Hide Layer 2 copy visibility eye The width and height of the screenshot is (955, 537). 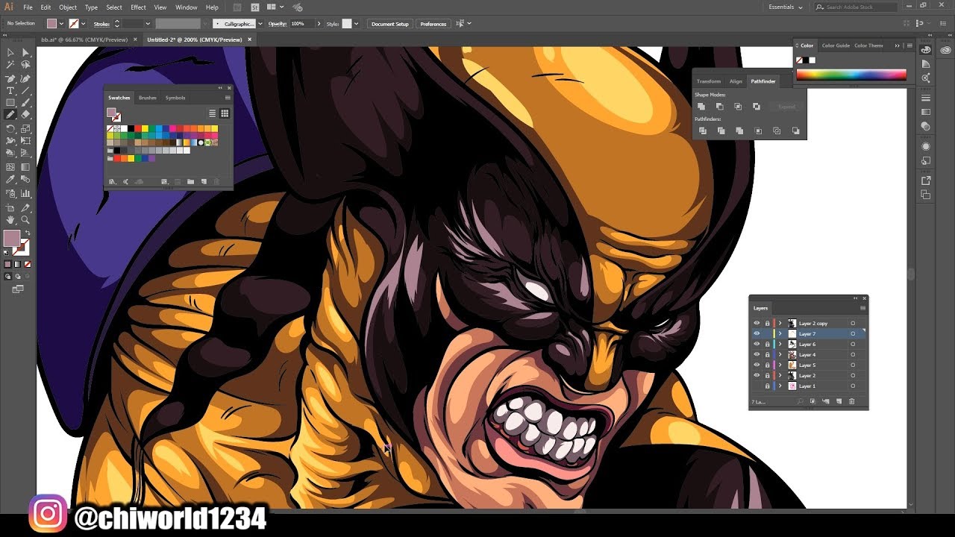point(757,323)
